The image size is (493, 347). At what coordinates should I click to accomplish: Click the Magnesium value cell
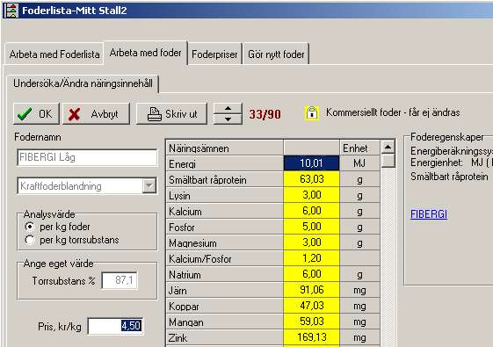tap(311, 242)
